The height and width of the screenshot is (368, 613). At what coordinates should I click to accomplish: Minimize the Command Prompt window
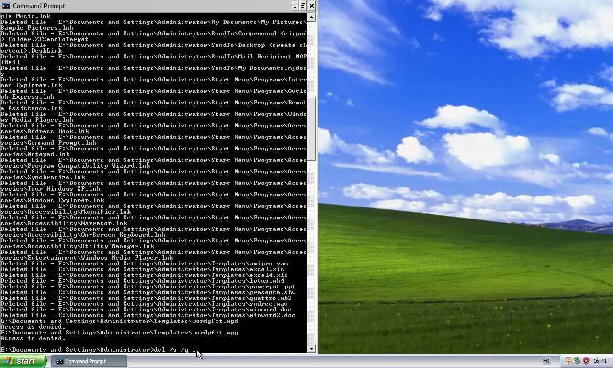pyautogui.click(x=295, y=6)
